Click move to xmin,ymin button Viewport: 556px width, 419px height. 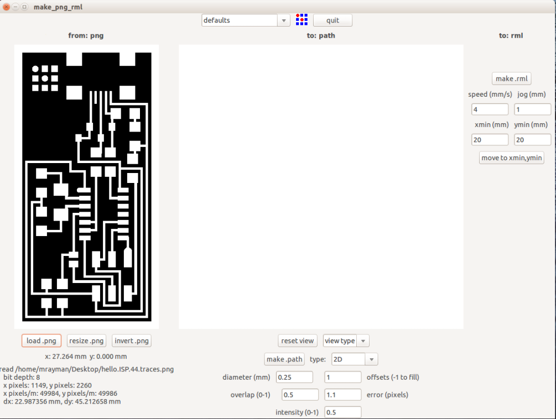tap(511, 158)
